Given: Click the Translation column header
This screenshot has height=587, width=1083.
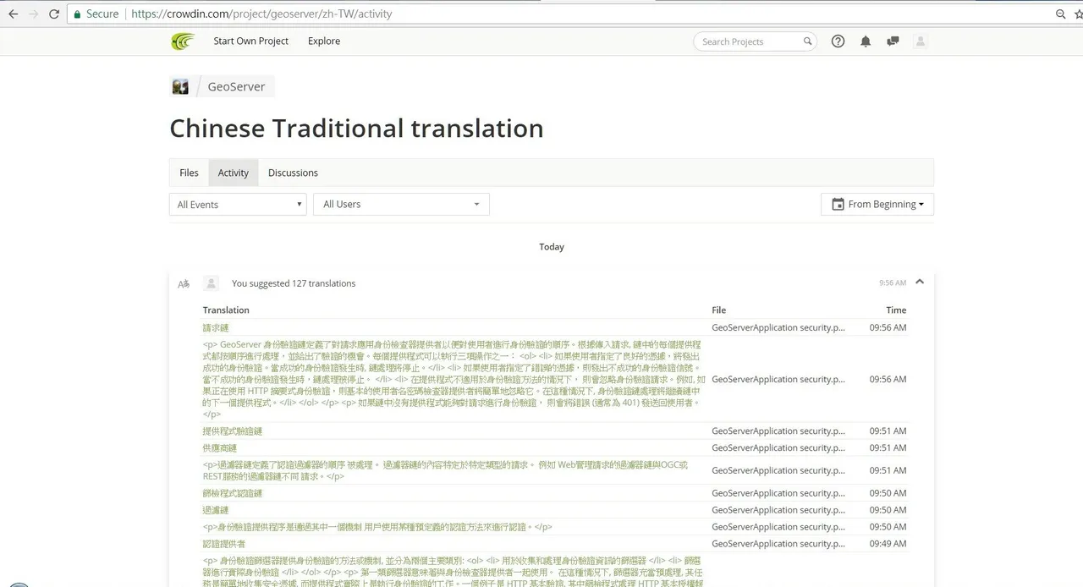Looking at the screenshot, I should pos(226,310).
